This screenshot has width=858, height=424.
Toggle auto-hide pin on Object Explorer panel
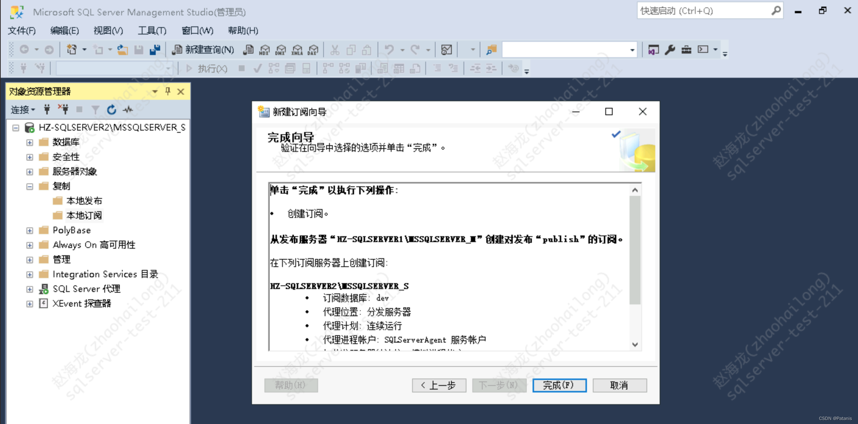pyautogui.click(x=168, y=91)
